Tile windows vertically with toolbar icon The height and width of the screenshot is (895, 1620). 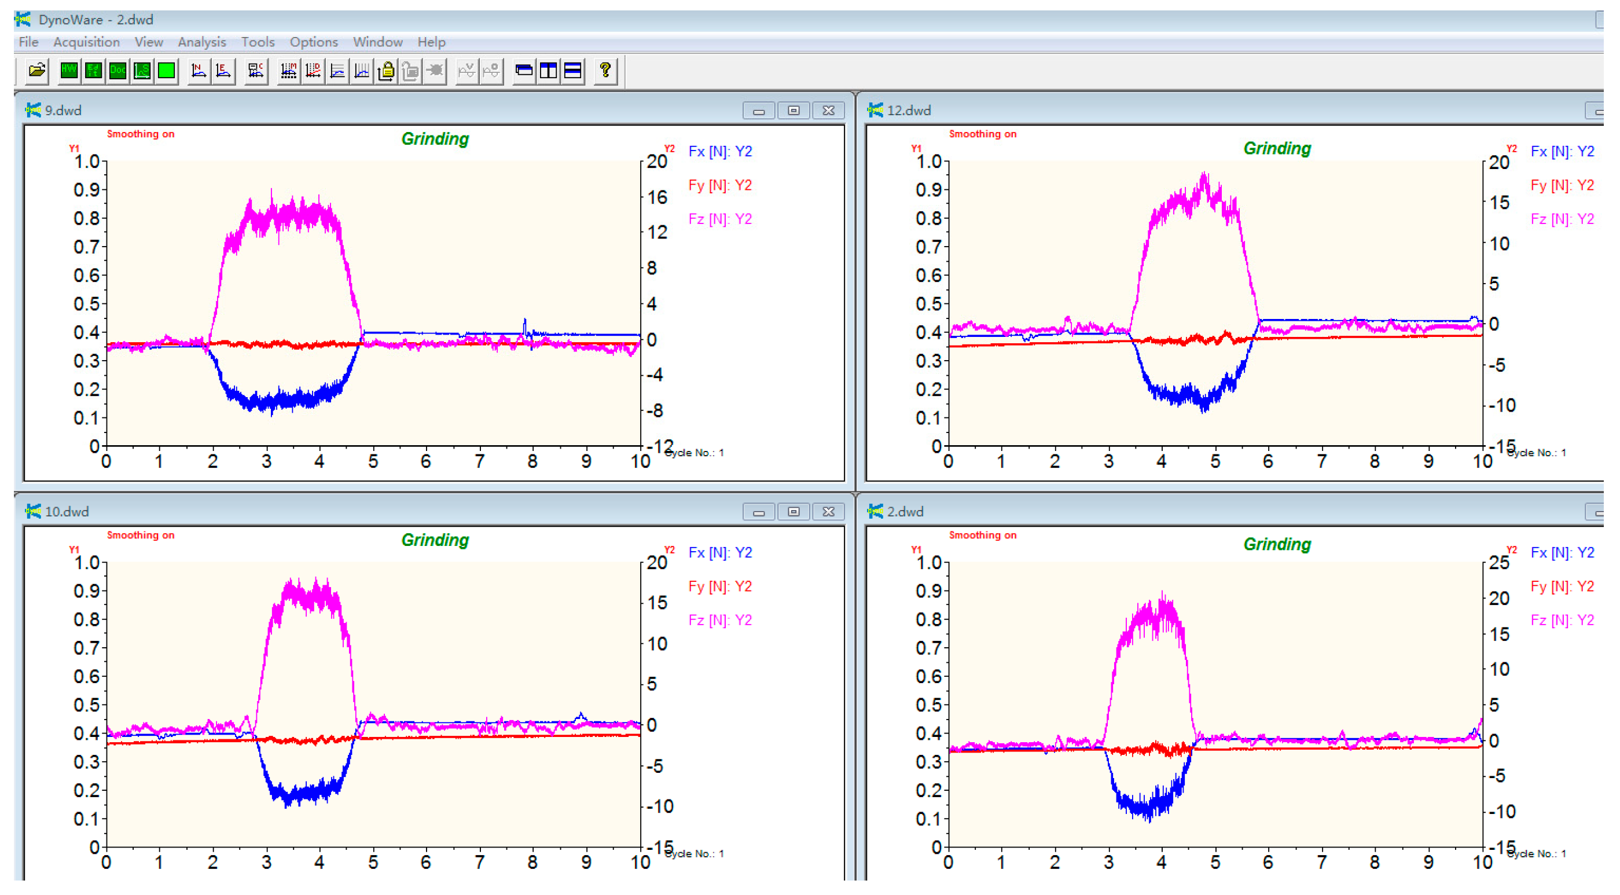point(548,71)
